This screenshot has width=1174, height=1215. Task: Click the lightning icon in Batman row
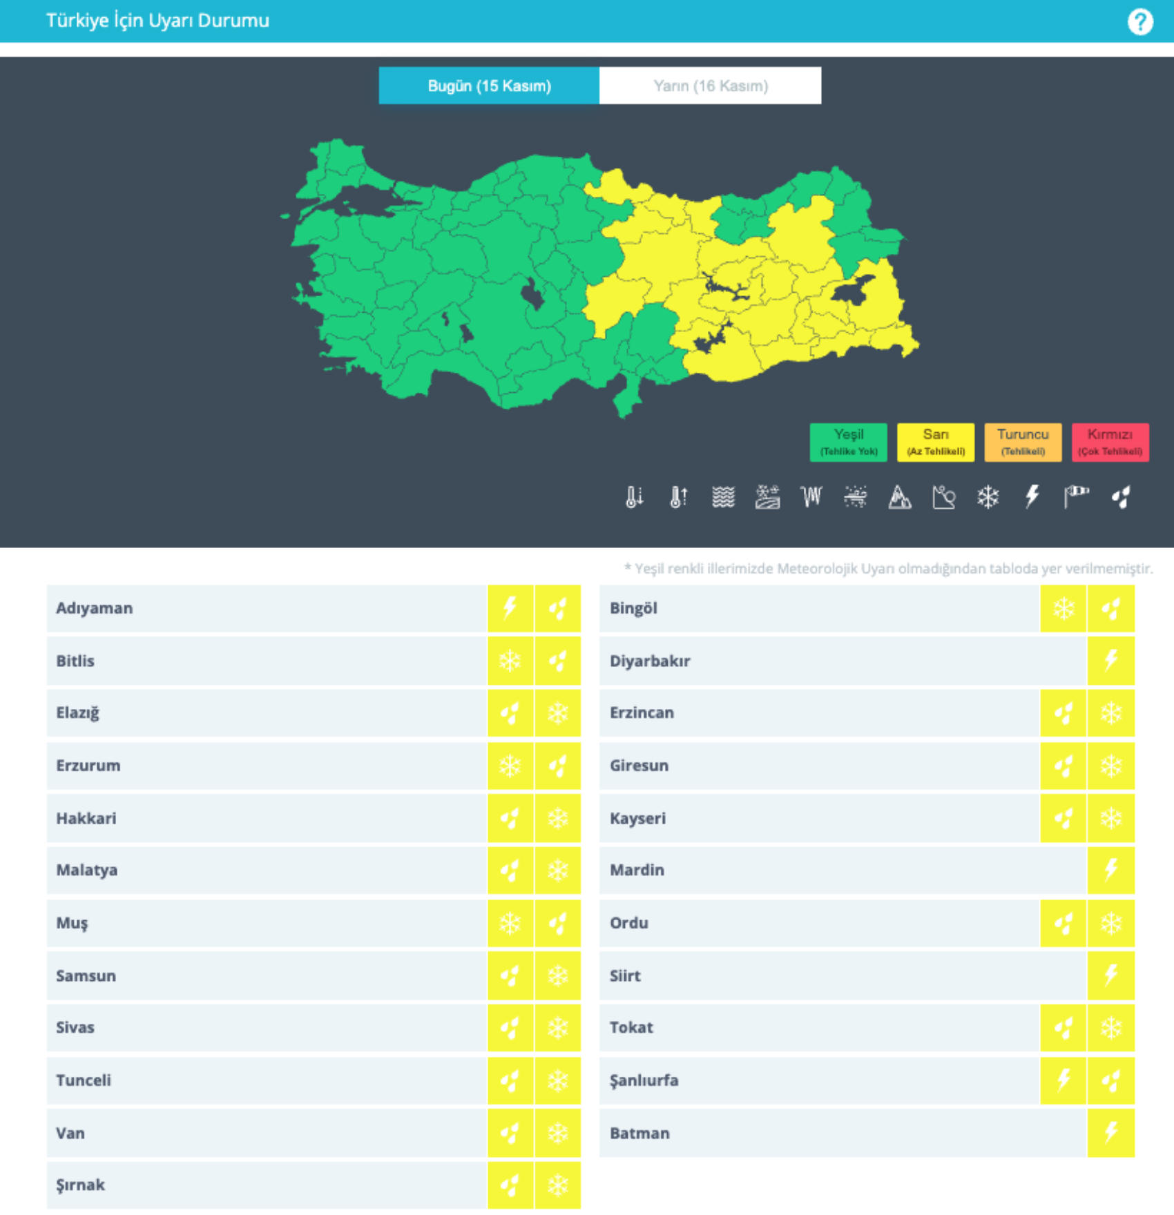(1110, 1133)
